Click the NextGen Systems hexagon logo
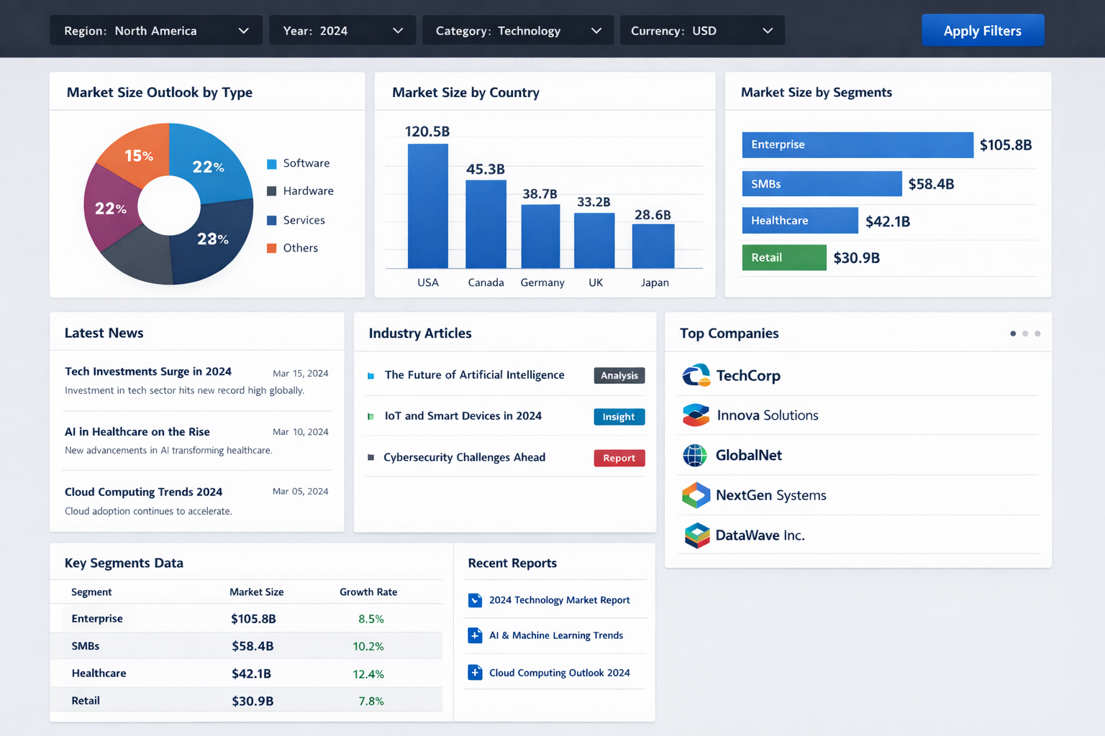This screenshot has width=1105, height=736. tap(696, 495)
